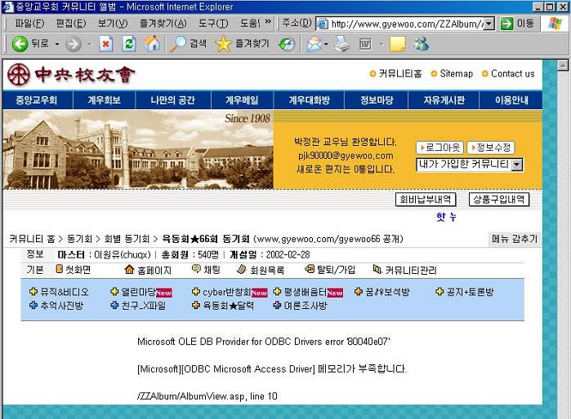Open the 도구(T) menu
Image resolution: width=571 pixels, height=419 pixels.
212,24
